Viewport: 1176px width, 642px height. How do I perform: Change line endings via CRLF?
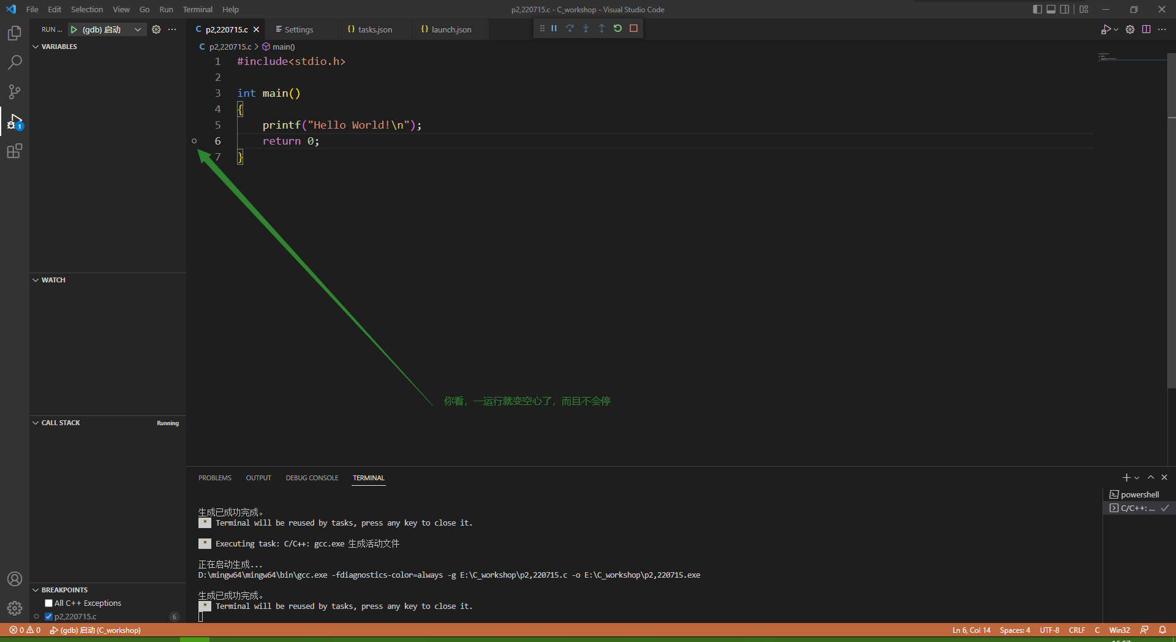click(x=1077, y=630)
